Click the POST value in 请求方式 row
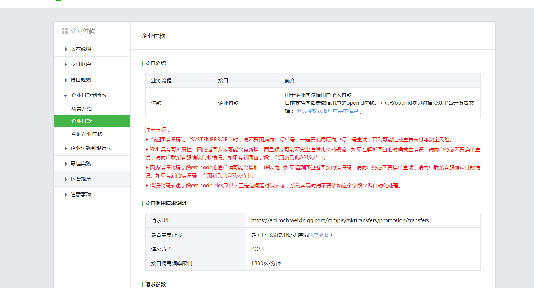The image size is (534, 288). coord(258,249)
